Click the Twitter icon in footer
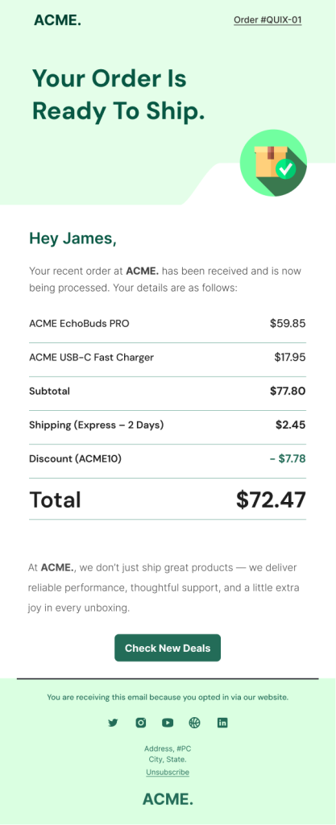336x825 pixels. tap(113, 723)
